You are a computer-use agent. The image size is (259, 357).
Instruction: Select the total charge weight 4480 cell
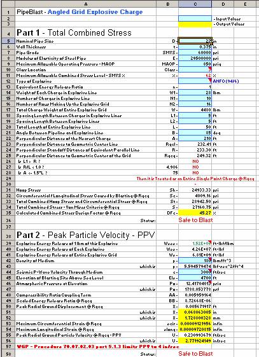click(195, 109)
